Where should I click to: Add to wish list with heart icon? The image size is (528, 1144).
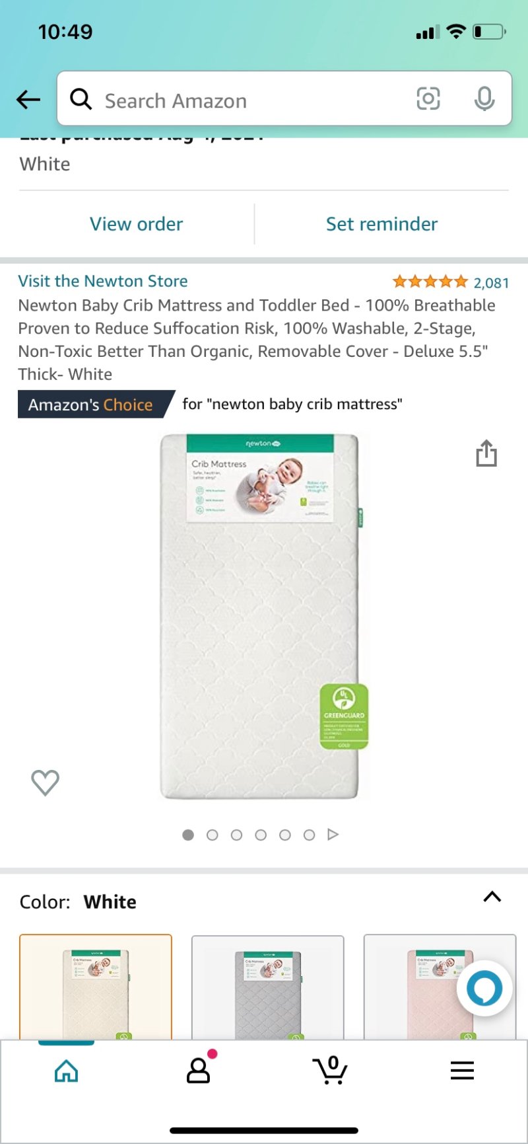tap(46, 782)
